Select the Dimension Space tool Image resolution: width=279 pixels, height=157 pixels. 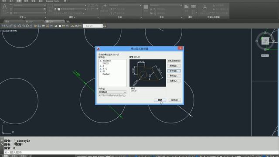tap(48, 26)
